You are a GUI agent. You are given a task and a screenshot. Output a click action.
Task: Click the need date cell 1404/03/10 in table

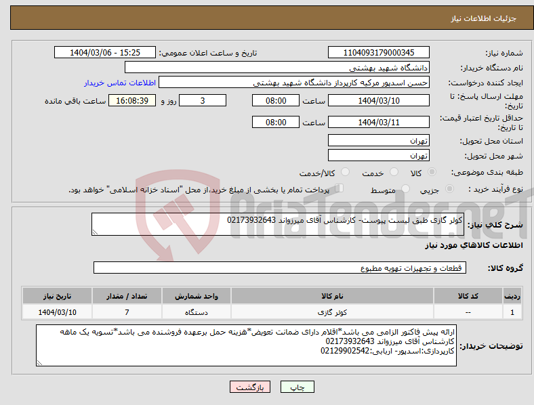[57, 312]
